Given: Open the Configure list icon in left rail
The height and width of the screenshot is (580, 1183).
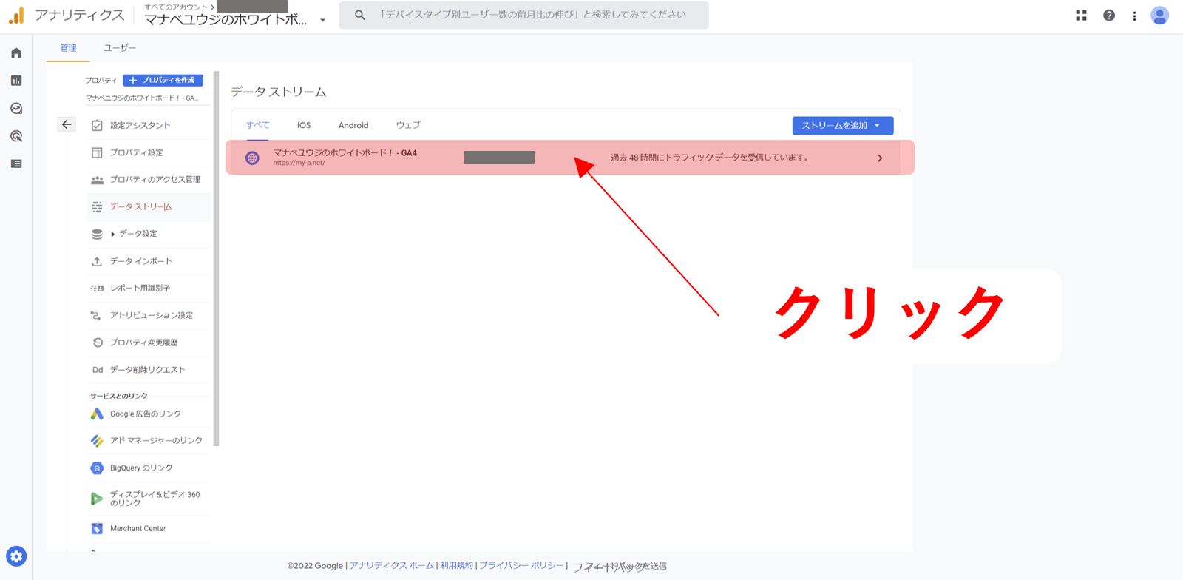Looking at the screenshot, I should tap(16, 163).
